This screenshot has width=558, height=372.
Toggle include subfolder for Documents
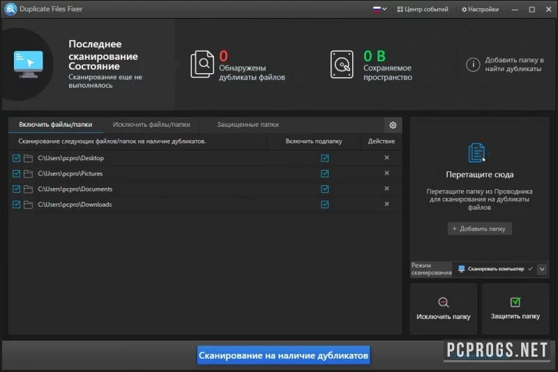click(324, 189)
